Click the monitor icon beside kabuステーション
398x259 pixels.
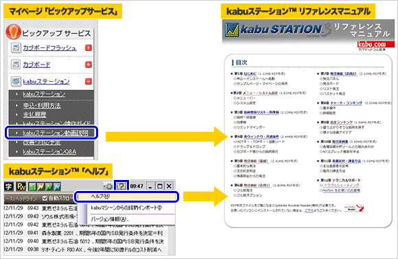16,81
